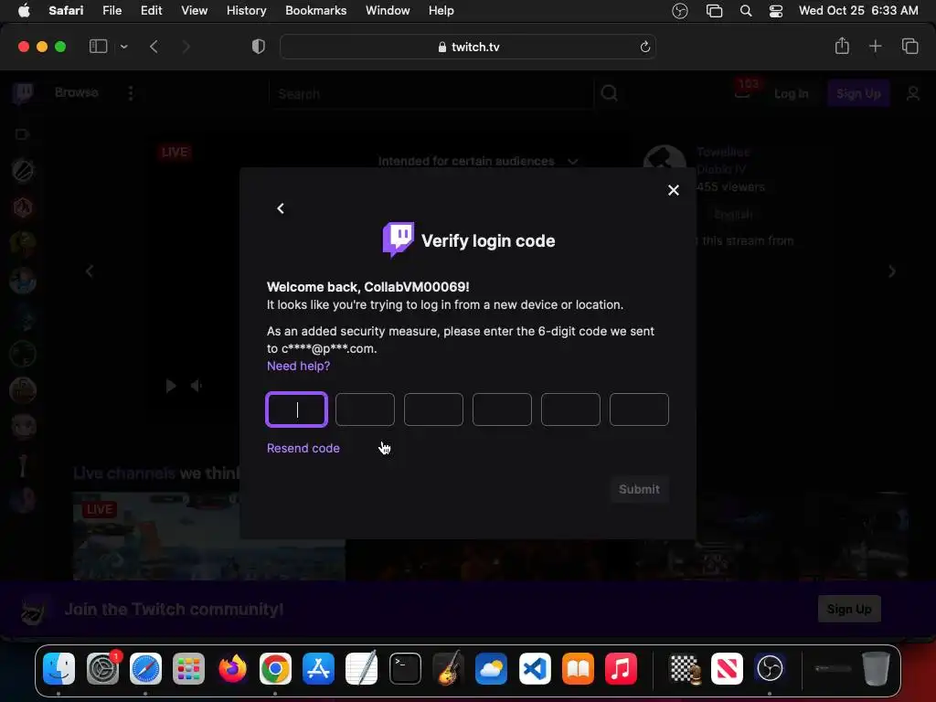The image size is (936, 702).
Task: Click the Twitch Search field
Action: coord(431,94)
